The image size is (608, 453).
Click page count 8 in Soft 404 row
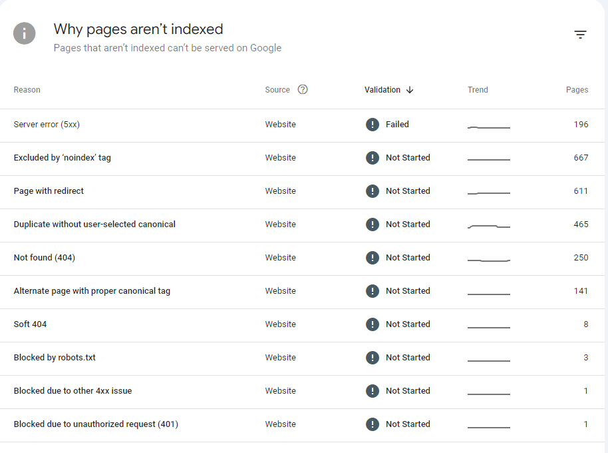[586, 324]
